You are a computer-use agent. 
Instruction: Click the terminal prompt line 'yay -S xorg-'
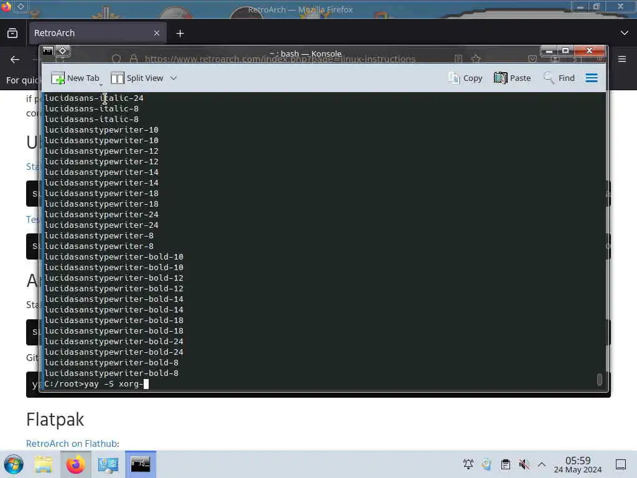tap(96, 383)
